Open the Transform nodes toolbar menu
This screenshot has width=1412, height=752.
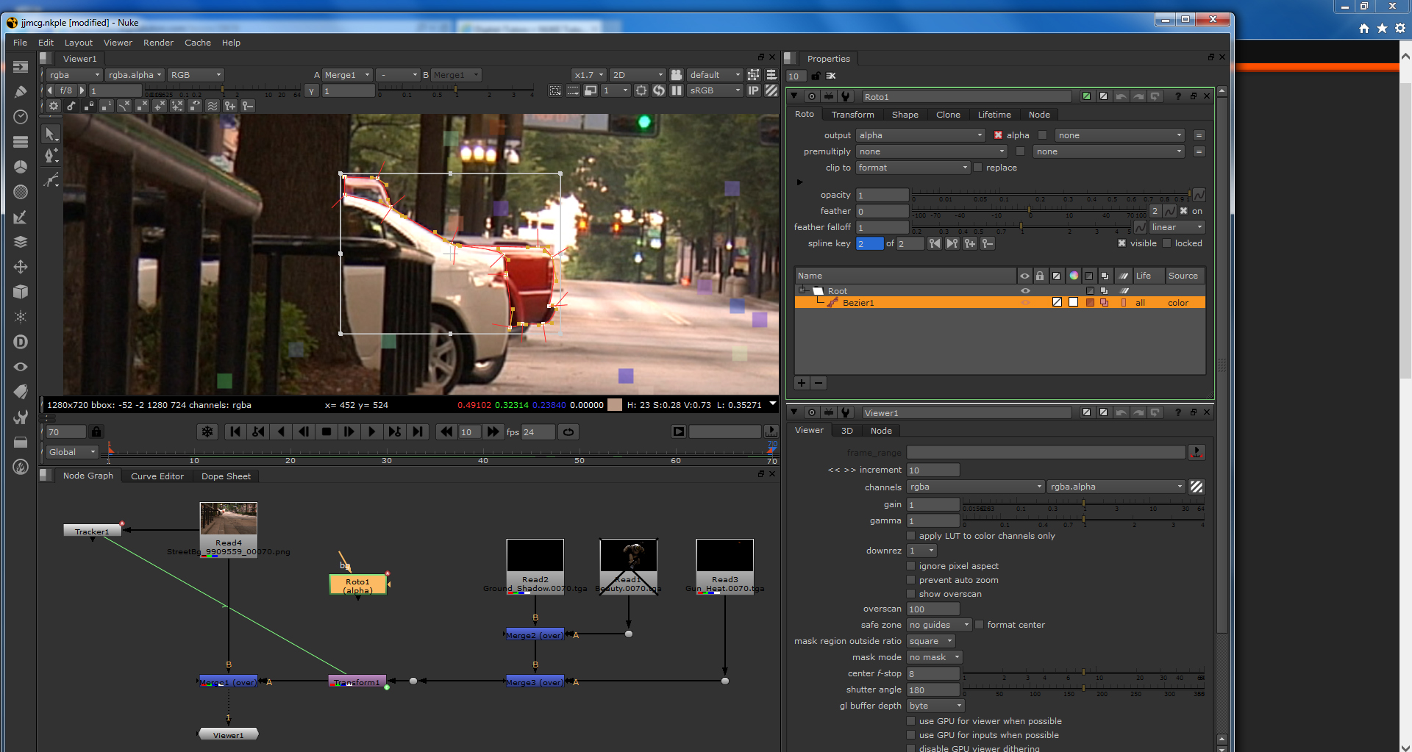(21, 267)
